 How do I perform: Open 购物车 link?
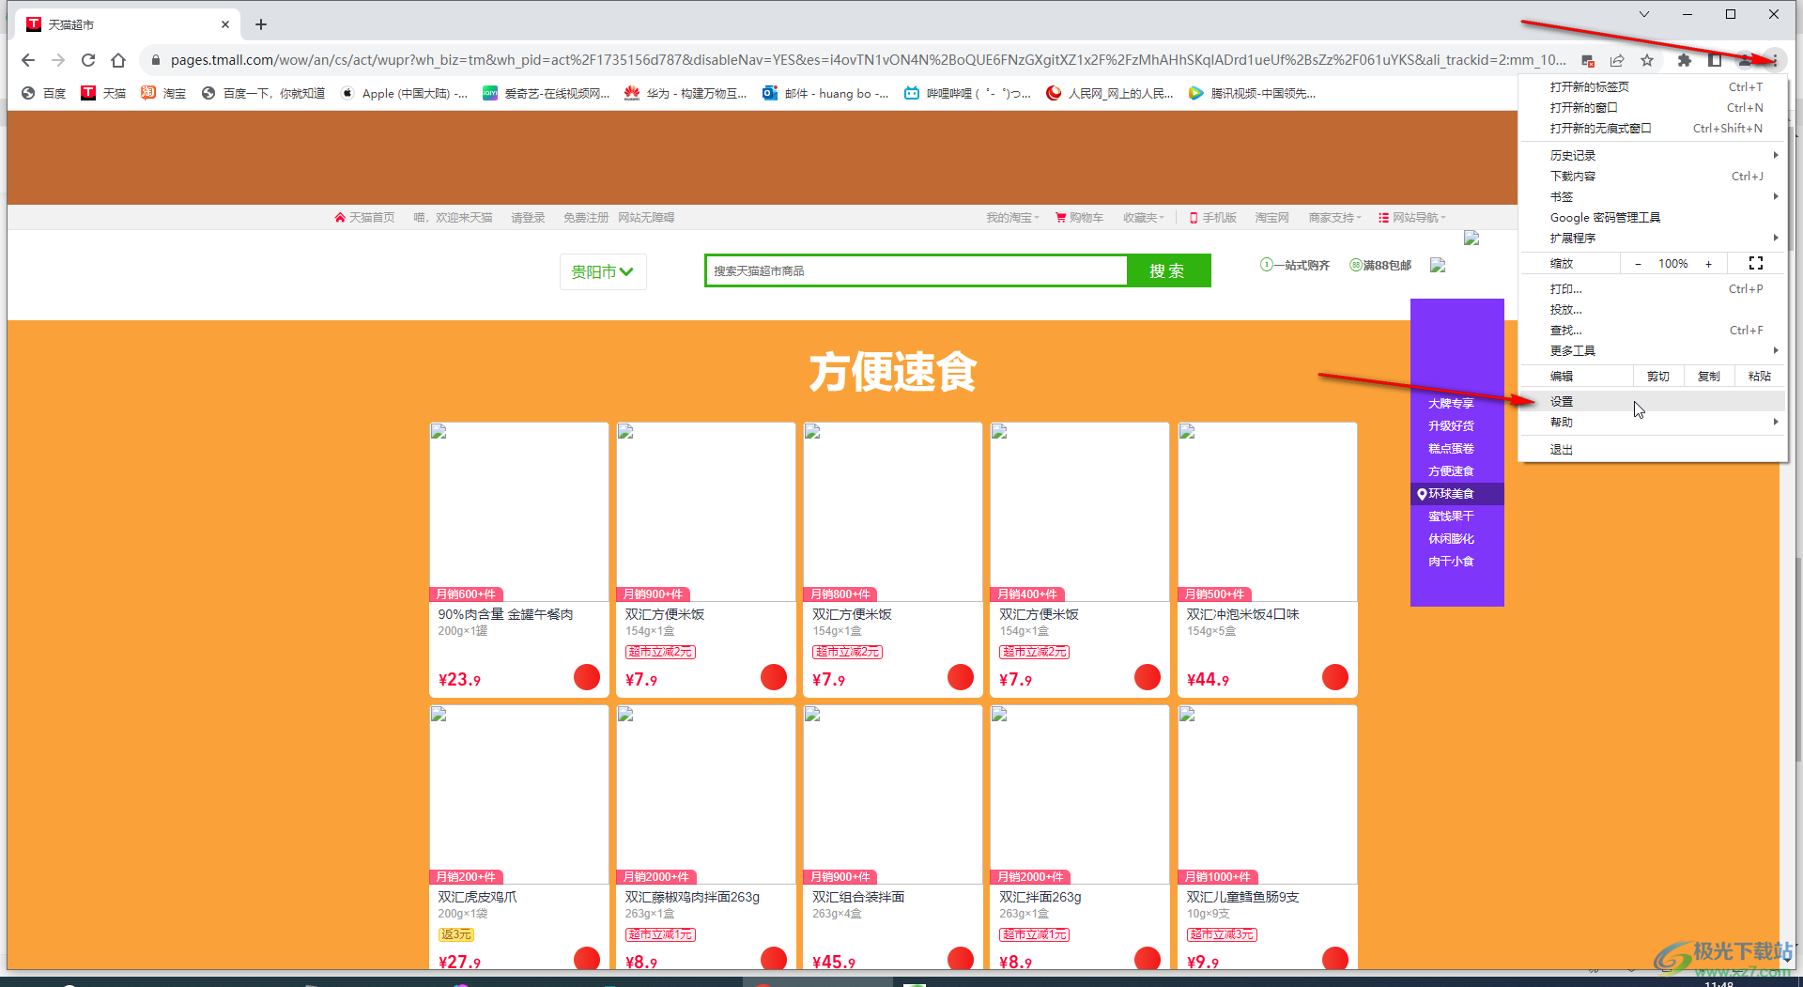pos(1079,218)
